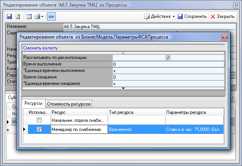The width and height of the screenshot is (242, 166).
Task: Click the Название field А6.5 Закупка ТМЦ
Action: point(149,27)
